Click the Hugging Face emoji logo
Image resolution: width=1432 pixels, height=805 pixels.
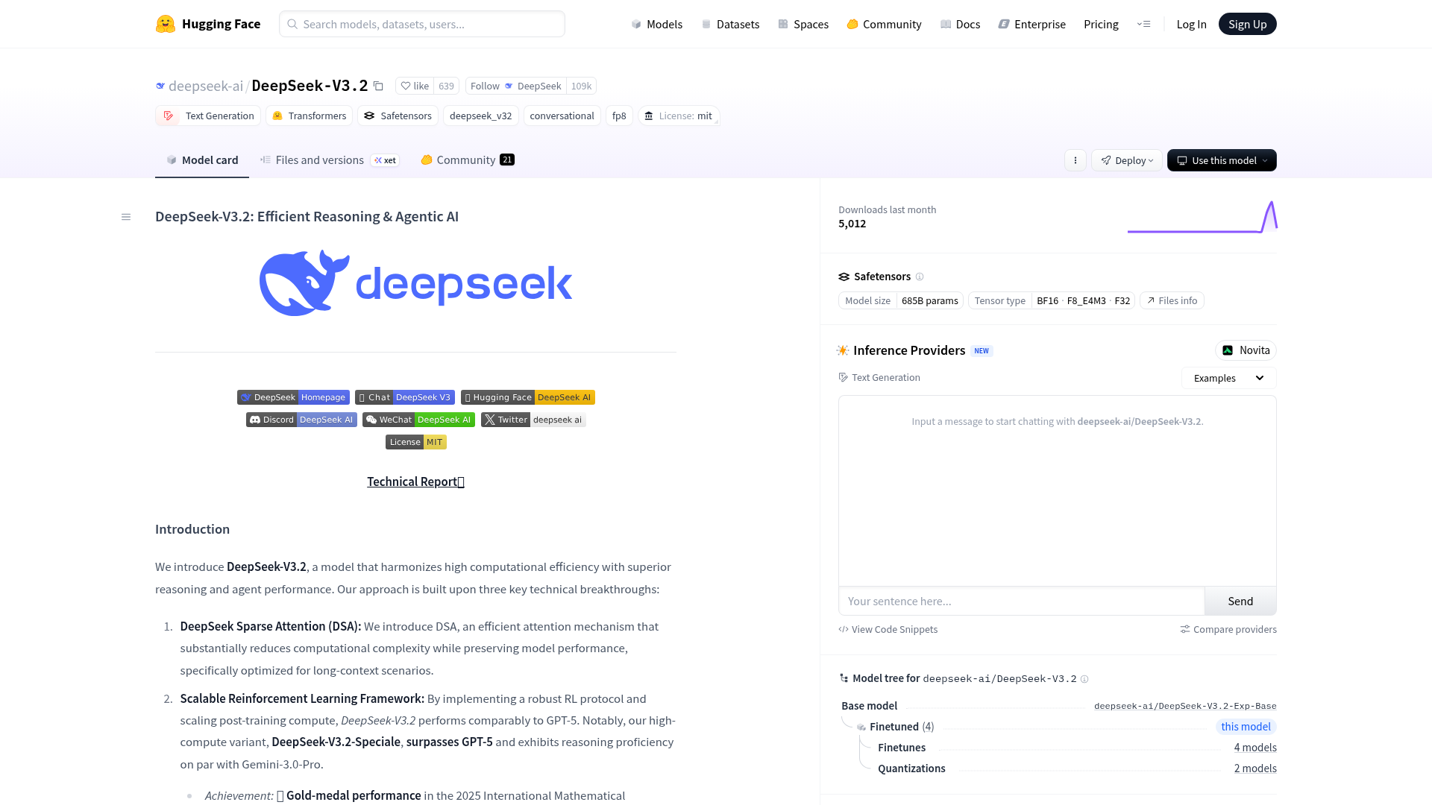pyautogui.click(x=163, y=23)
